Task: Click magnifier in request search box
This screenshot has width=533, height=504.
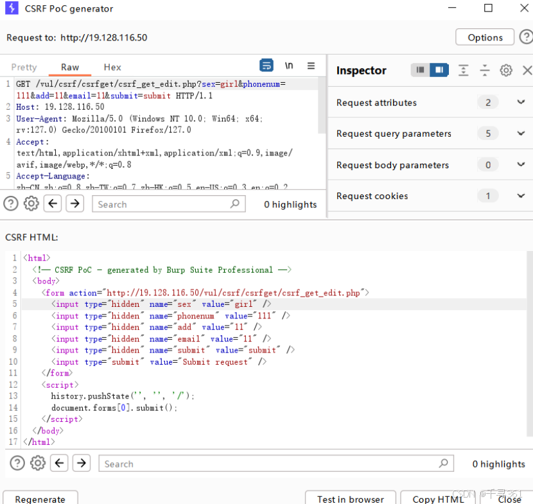Action: pos(235,204)
